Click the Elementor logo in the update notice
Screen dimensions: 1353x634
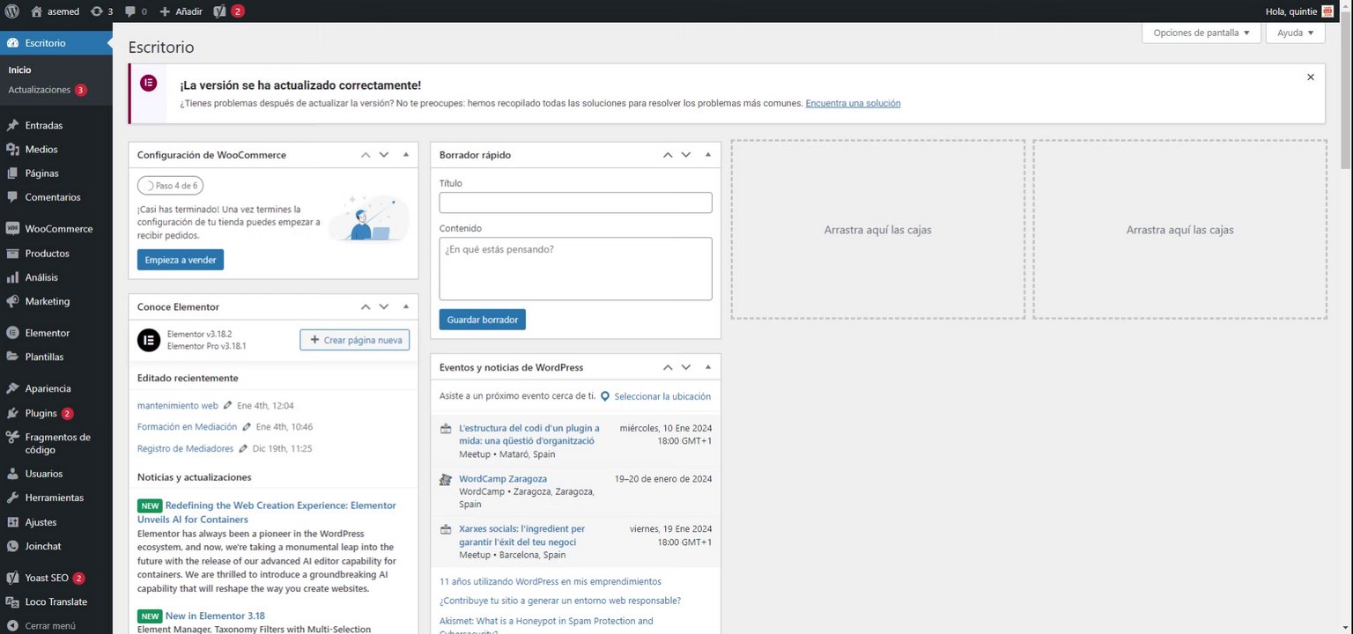(x=149, y=83)
